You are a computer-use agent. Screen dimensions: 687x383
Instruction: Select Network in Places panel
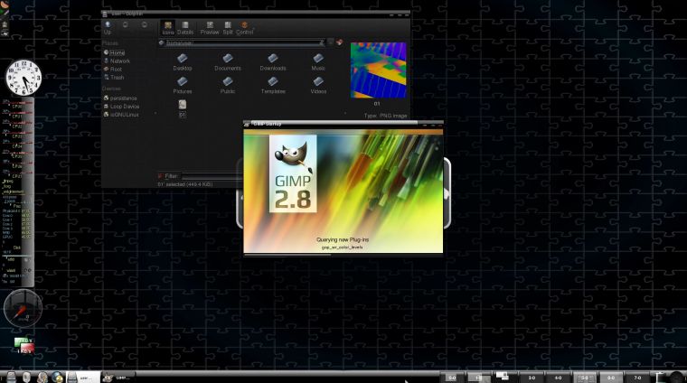(x=117, y=61)
